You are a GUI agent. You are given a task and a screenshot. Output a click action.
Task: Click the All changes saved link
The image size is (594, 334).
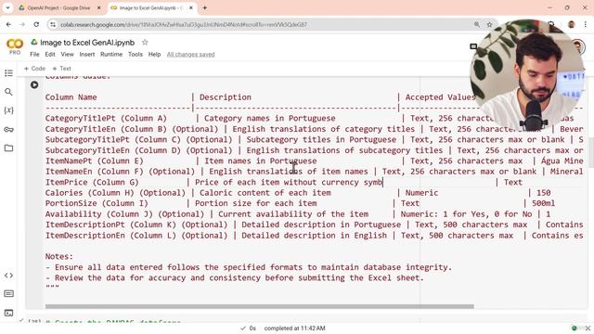coord(190,54)
